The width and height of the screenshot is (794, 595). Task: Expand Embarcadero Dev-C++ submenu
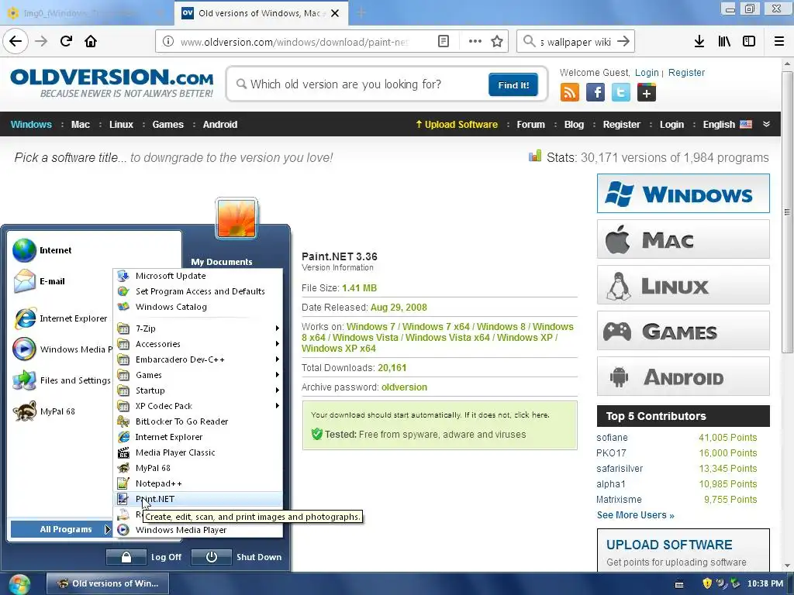198,359
